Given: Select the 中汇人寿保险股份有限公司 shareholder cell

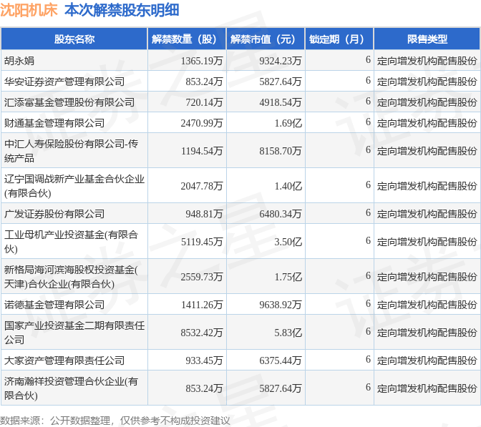Looking at the screenshot, I should (71, 150).
